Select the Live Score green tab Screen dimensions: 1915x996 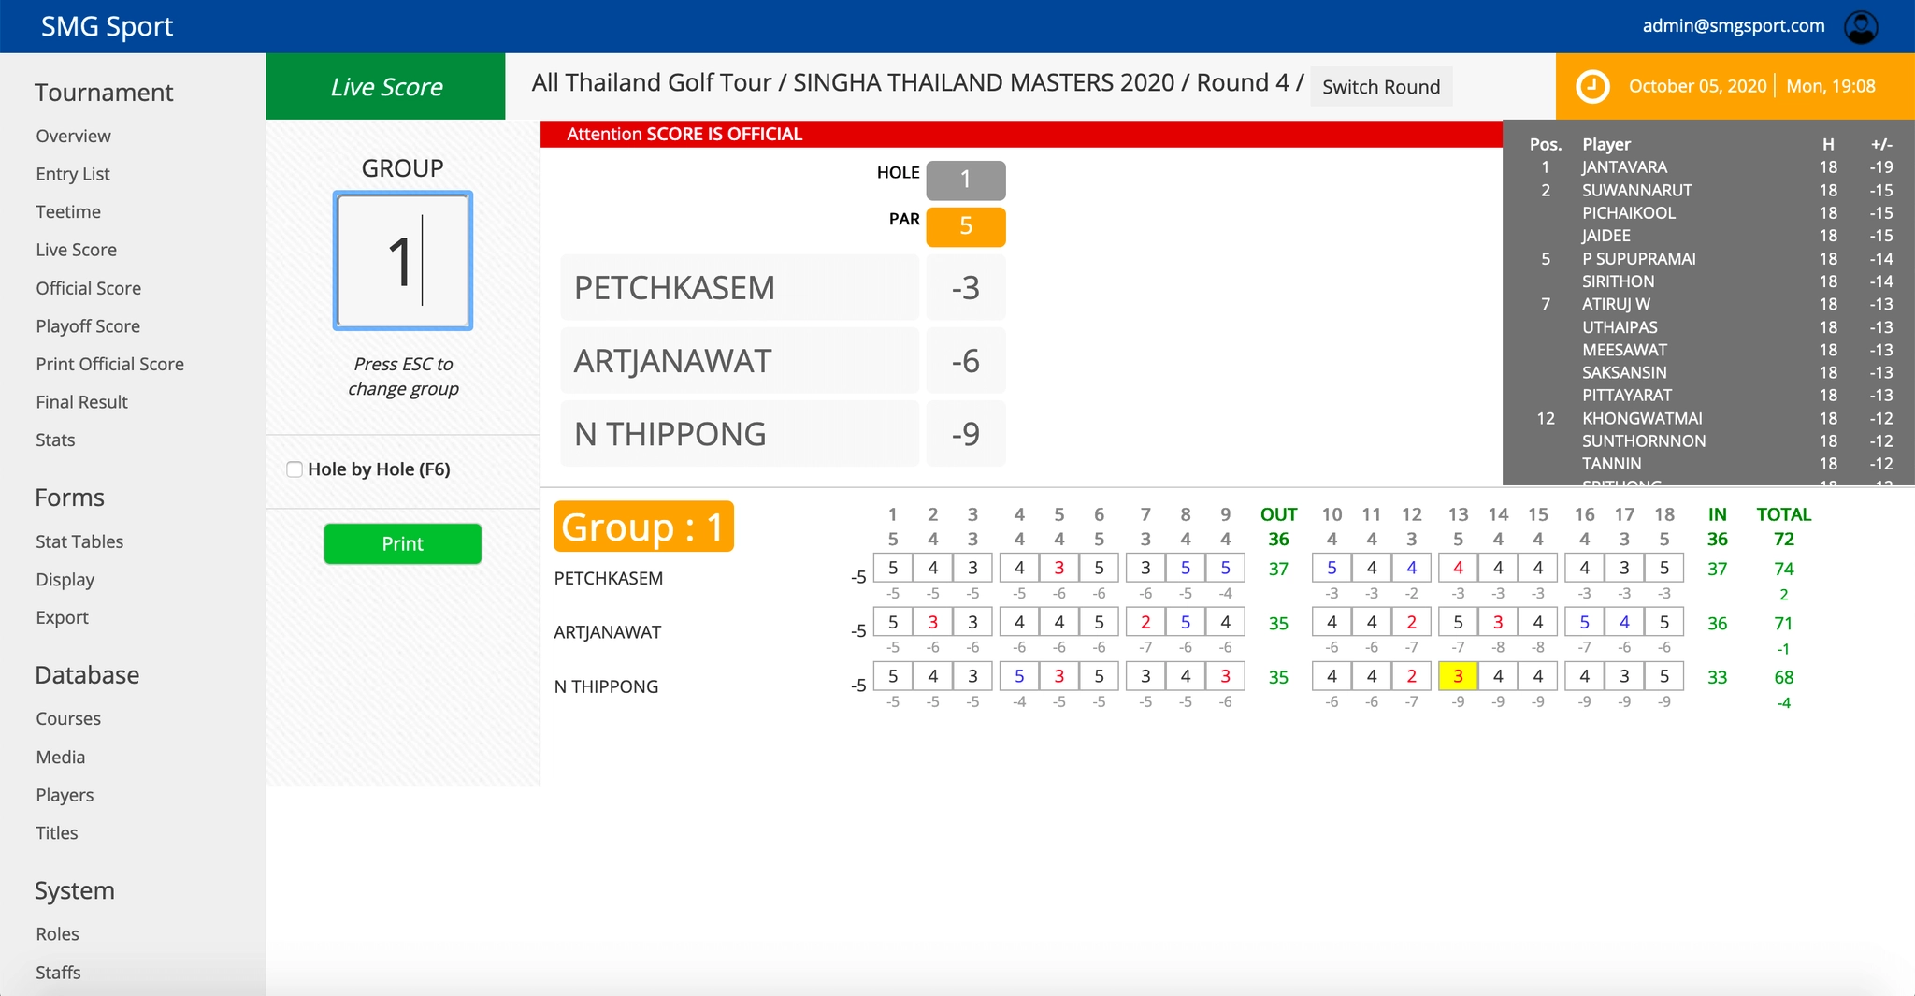(x=385, y=87)
